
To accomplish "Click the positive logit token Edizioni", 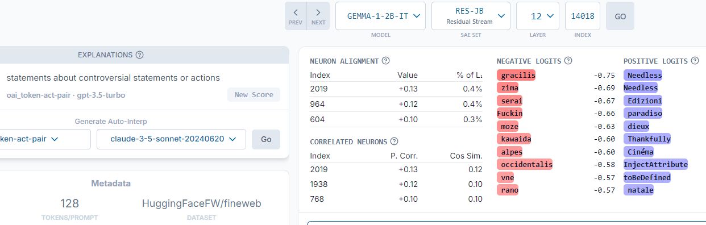I will click(643, 101).
